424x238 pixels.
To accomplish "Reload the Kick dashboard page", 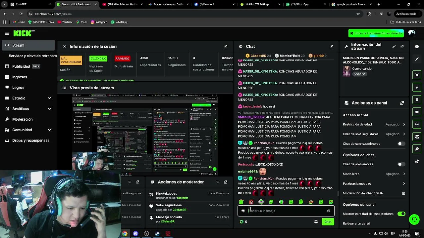I will coord(21,14).
